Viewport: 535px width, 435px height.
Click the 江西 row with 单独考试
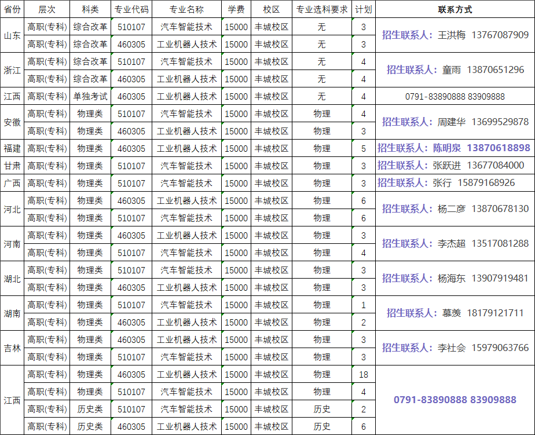[x=12, y=96]
